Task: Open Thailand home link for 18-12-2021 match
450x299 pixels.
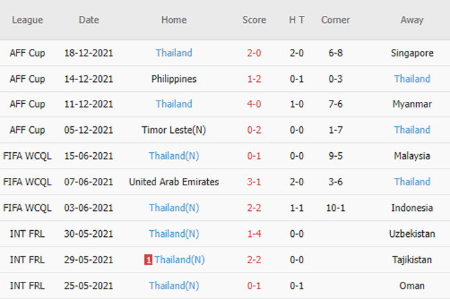Action: 174,53
